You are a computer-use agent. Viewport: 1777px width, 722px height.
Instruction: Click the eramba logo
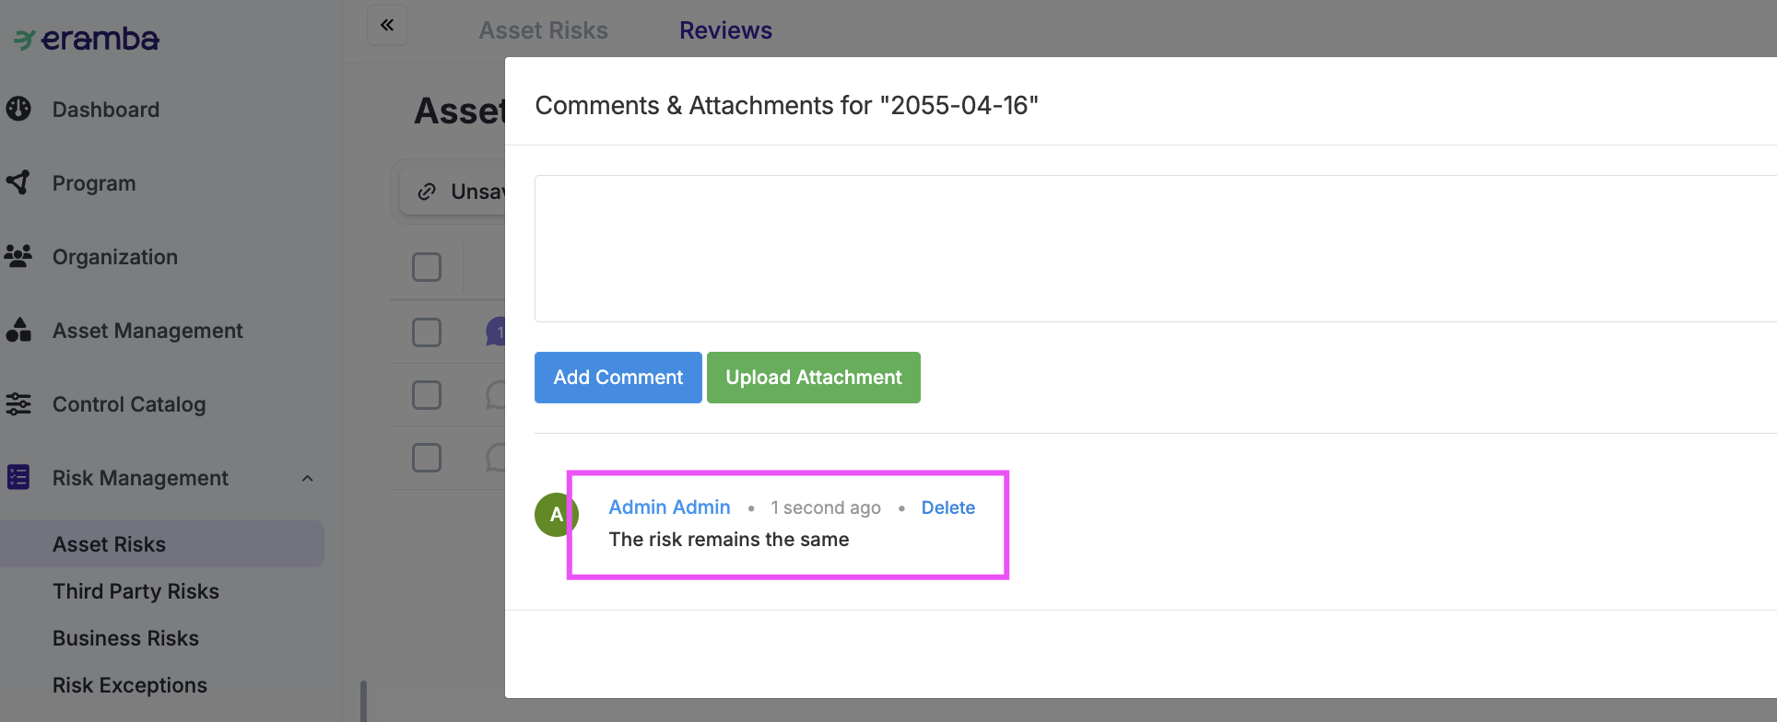(x=87, y=39)
